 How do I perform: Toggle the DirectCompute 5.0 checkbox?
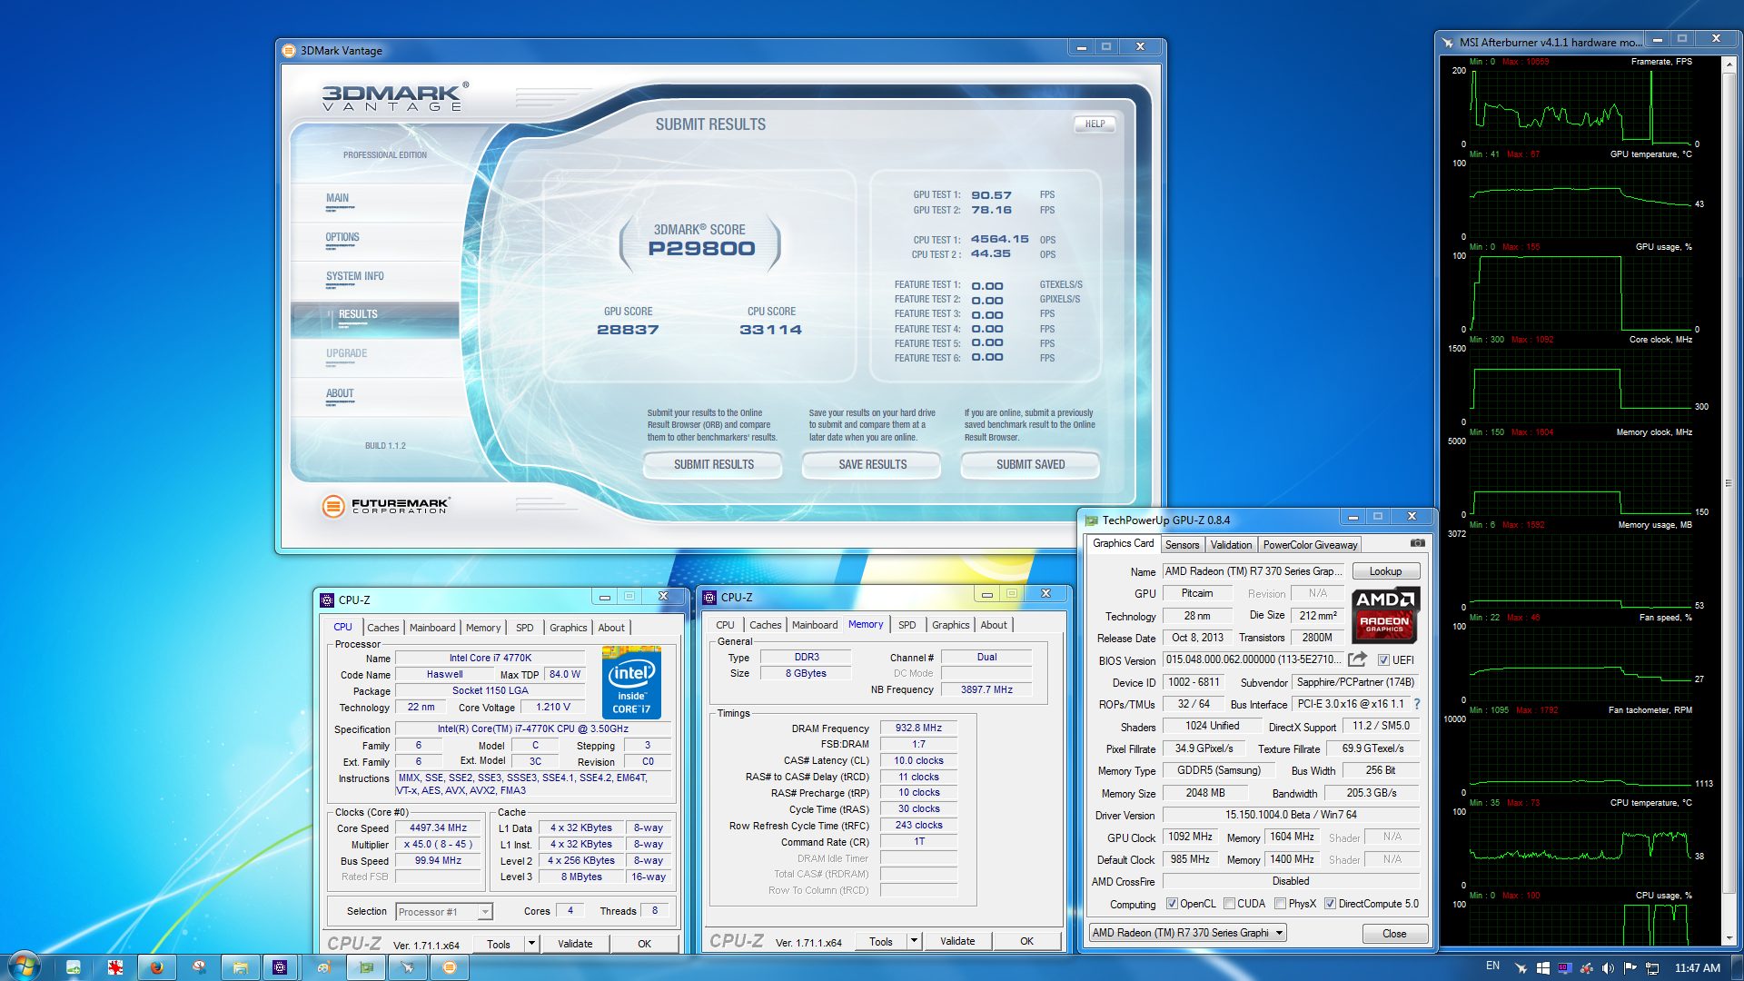click(x=1330, y=904)
